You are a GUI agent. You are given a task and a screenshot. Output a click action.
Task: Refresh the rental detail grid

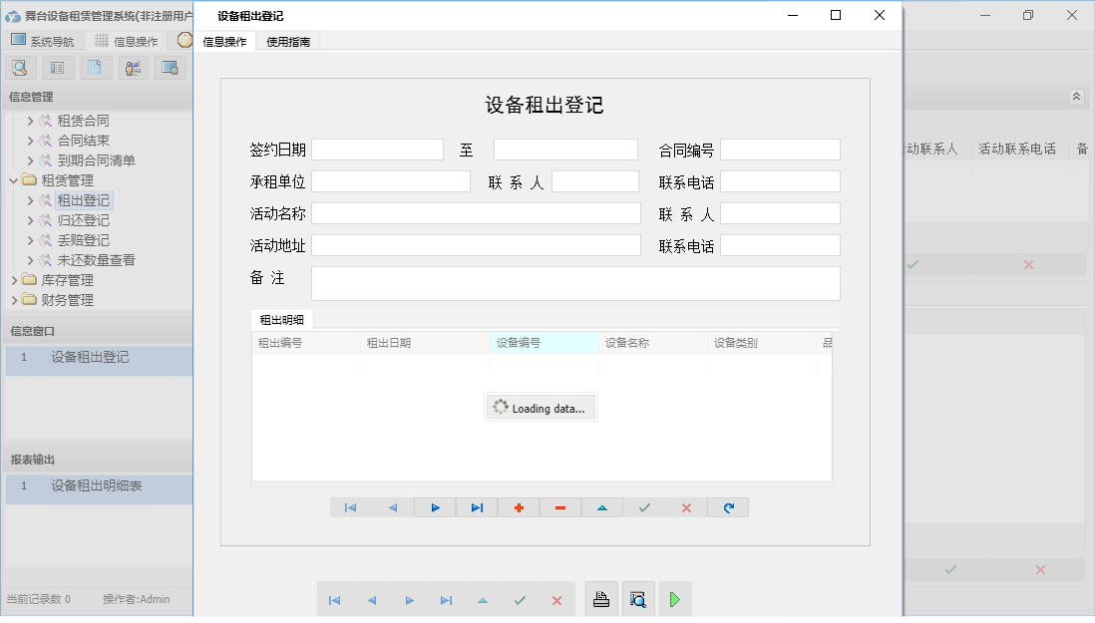click(728, 507)
